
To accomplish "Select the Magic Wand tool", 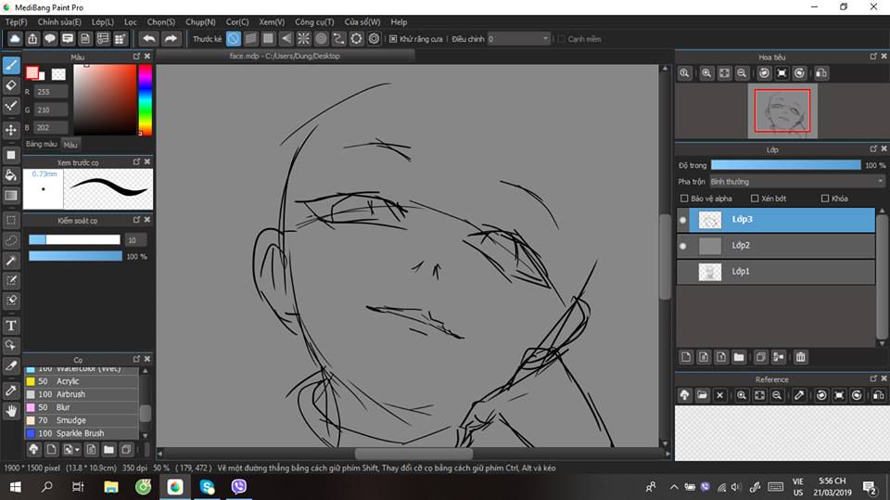I will click(x=11, y=260).
